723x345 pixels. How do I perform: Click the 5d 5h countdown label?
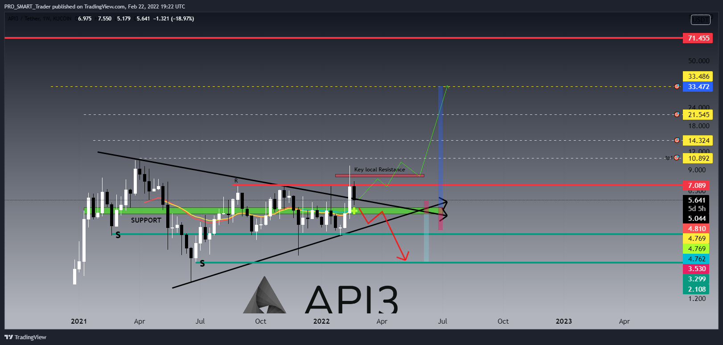point(696,209)
